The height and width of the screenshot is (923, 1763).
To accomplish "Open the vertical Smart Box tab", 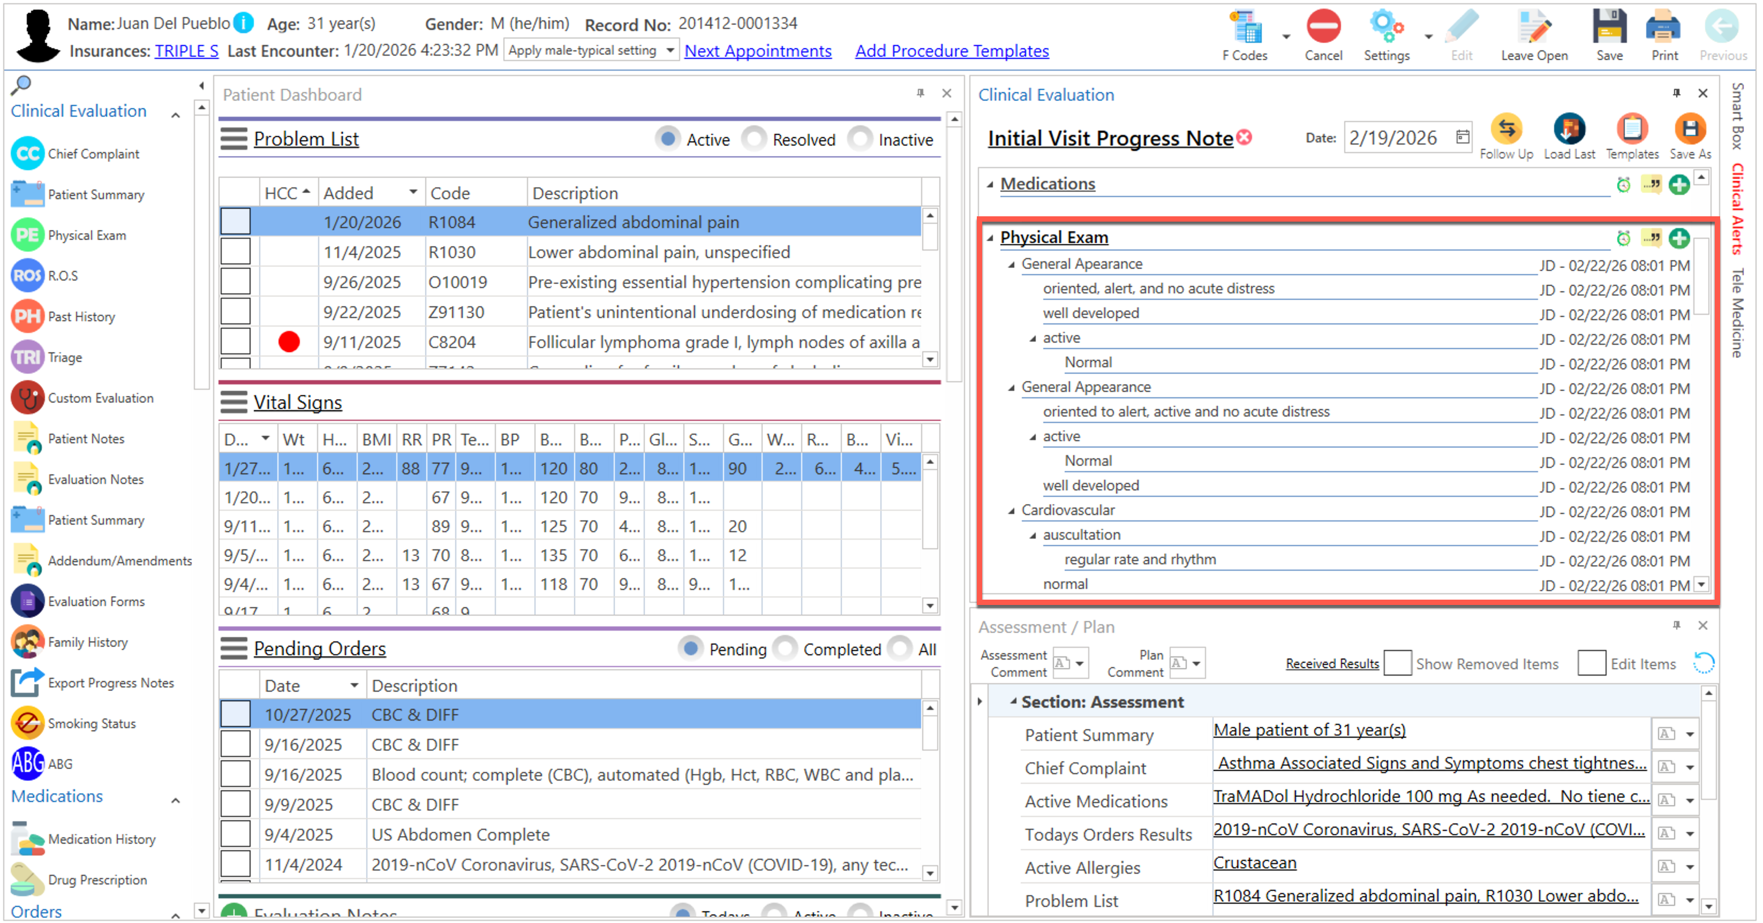I will coord(1737,116).
